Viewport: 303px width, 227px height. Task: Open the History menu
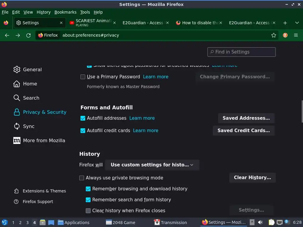point(43,12)
